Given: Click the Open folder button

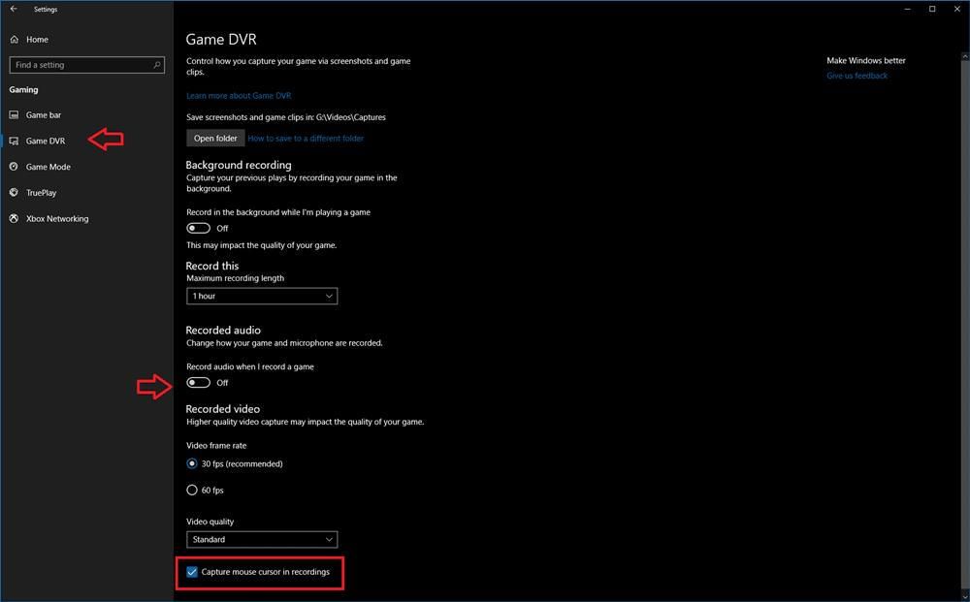Looking at the screenshot, I should coord(214,138).
